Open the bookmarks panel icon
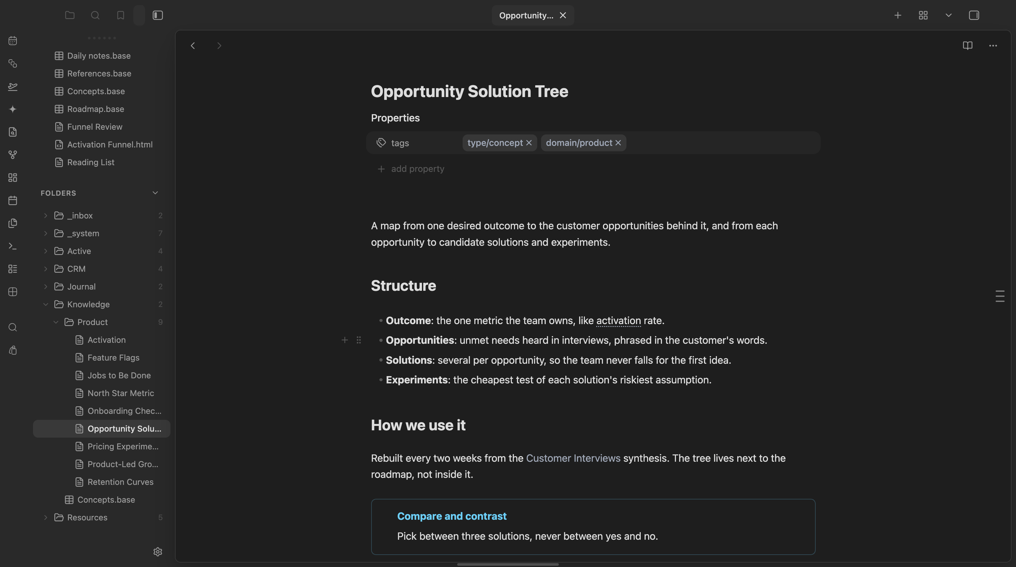 121,15
